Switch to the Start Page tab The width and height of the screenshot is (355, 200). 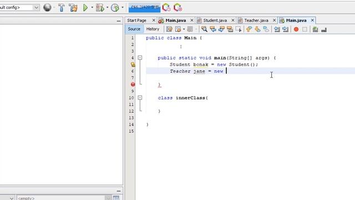pyautogui.click(x=137, y=21)
